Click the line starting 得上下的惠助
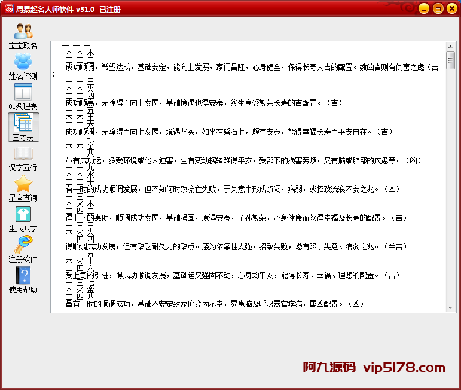461x390 pixels. [x=236, y=218]
